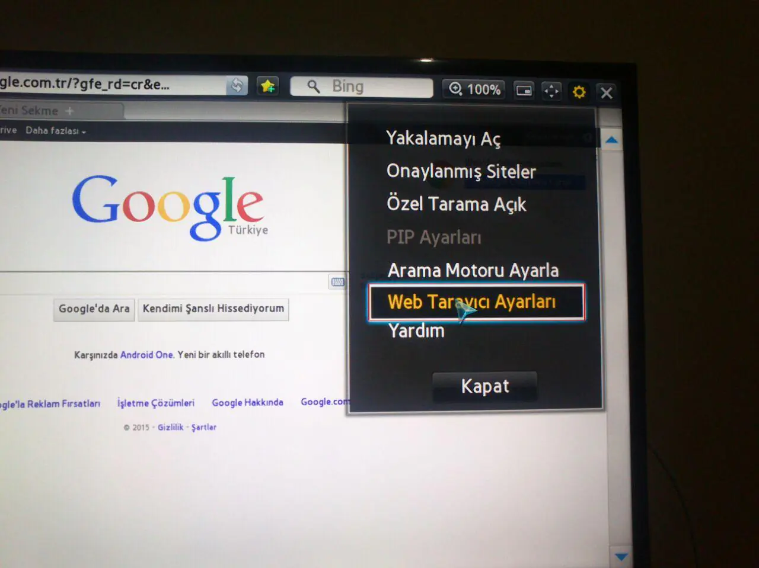Click the URL address bar
Viewport: 759px width, 568px height.
tap(113, 84)
